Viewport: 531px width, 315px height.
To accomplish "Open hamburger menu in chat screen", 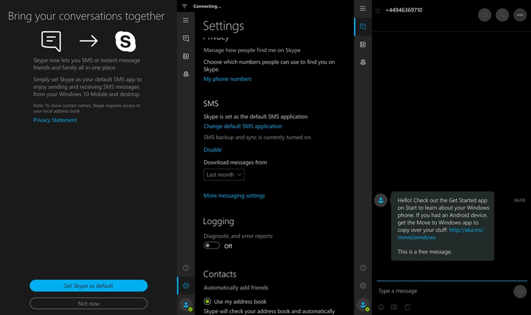I will [363, 8].
